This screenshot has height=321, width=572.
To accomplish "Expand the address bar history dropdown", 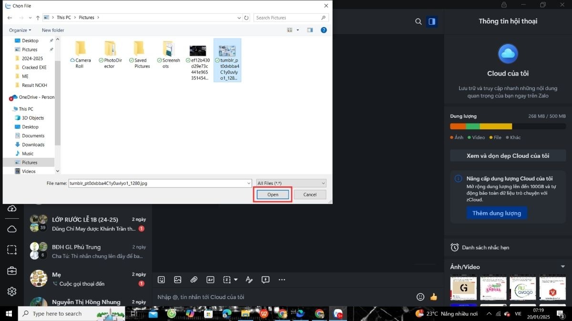I will [239, 18].
